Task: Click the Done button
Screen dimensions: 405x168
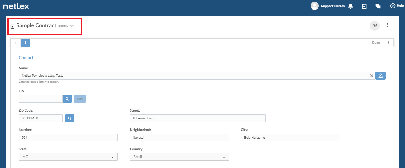Action: click(x=376, y=43)
